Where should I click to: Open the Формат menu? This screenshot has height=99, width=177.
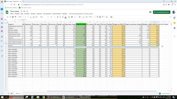click(x=33, y=13)
